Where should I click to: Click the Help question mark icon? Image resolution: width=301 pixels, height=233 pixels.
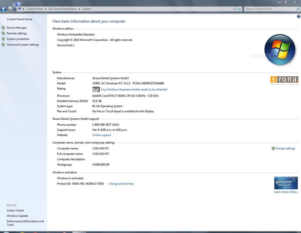pos(298,17)
